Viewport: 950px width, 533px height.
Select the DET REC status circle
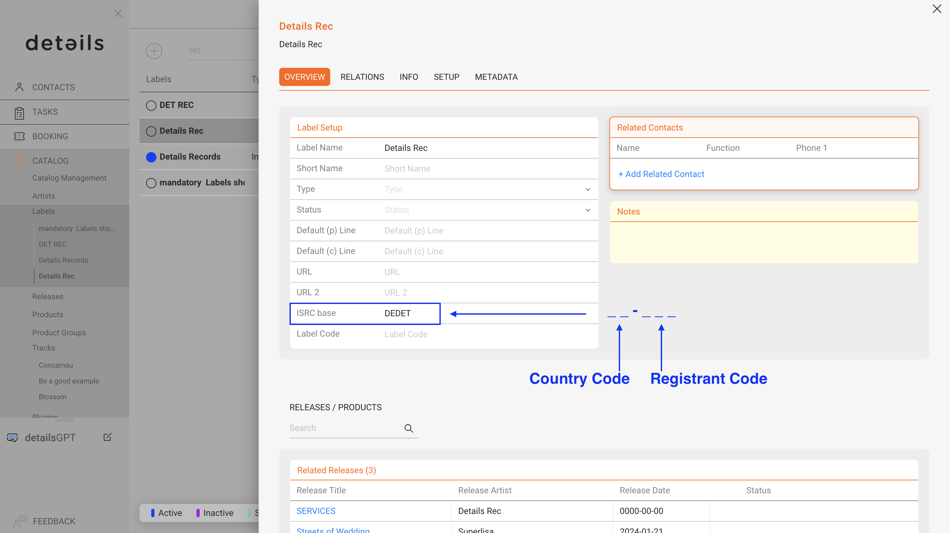tap(151, 105)
